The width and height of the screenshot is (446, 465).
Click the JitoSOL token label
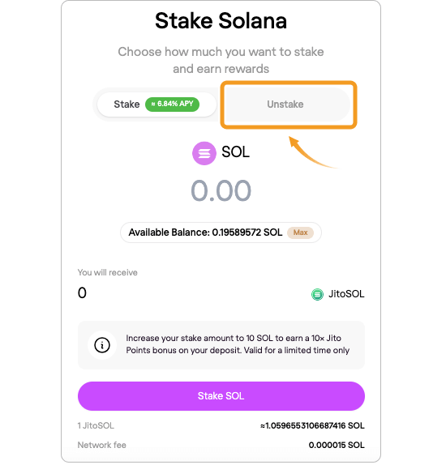pos(346,294)
